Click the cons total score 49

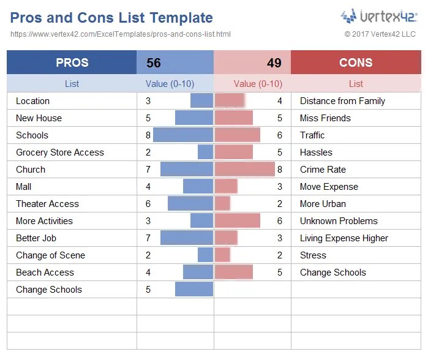point(274,63)
